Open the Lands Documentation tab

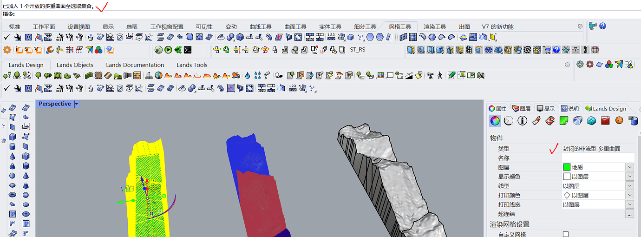point(135,65)
